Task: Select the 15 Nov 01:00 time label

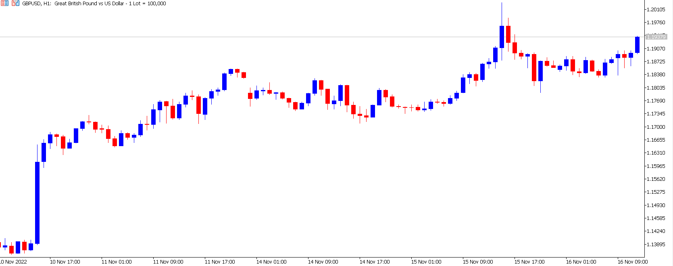Action: pos(426,262)
